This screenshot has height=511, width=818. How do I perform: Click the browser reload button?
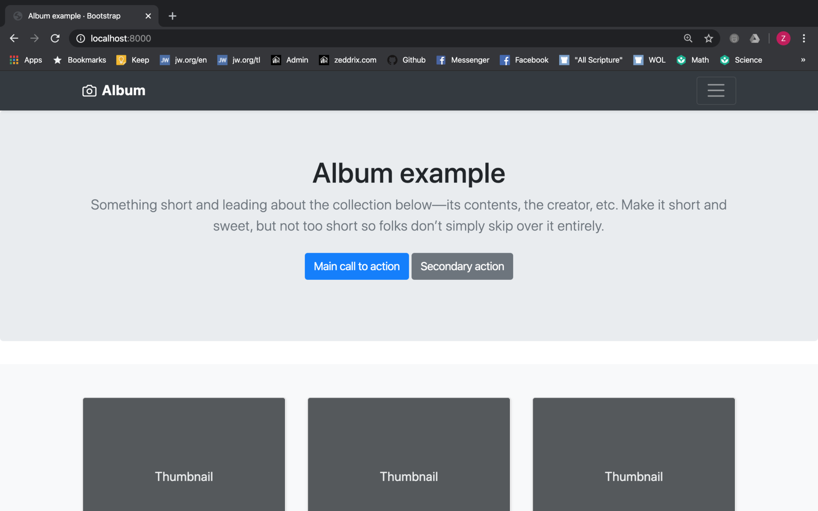[55, 38]
